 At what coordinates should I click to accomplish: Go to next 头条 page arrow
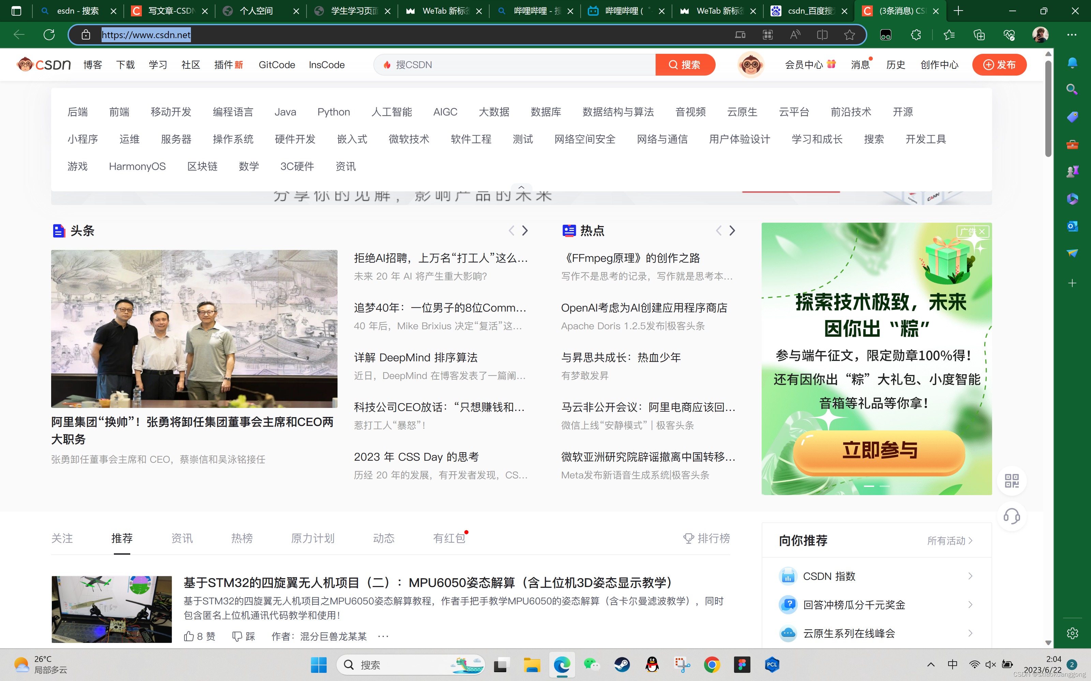click(x=525, y=231)
